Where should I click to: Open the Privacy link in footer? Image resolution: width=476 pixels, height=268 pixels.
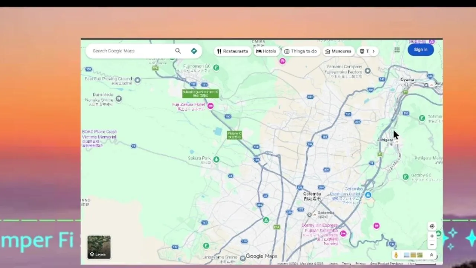tap(360, 264)
